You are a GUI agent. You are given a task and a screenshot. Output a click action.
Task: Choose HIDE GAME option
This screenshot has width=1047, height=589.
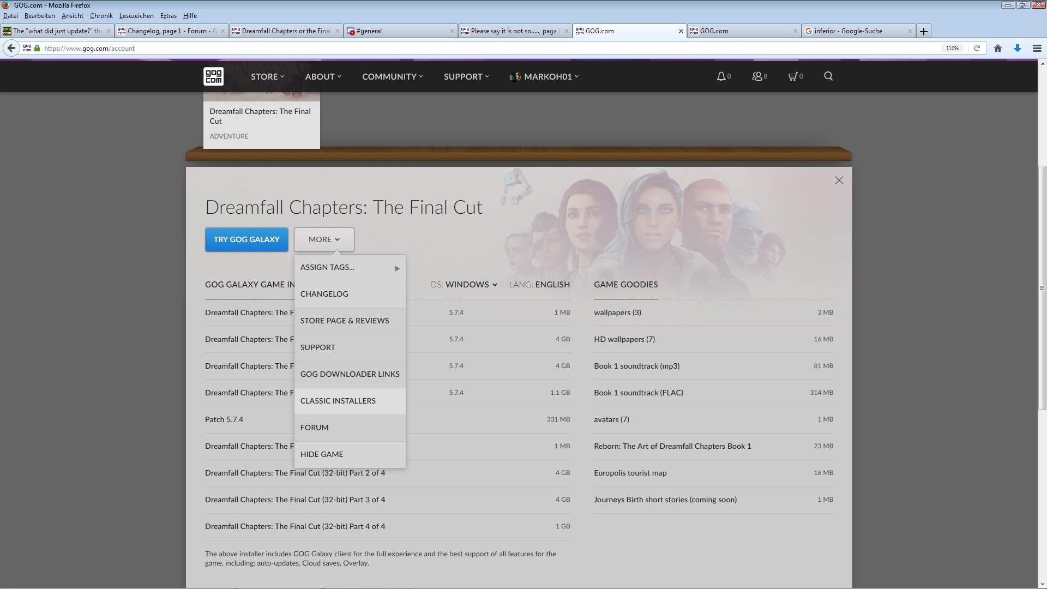(x=350, y=454)
